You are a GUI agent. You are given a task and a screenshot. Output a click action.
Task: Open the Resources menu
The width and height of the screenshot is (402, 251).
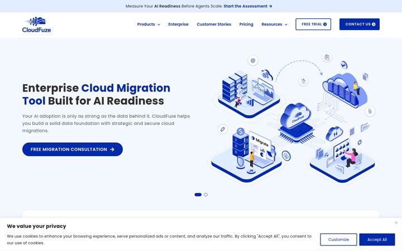tap(272, 25)
